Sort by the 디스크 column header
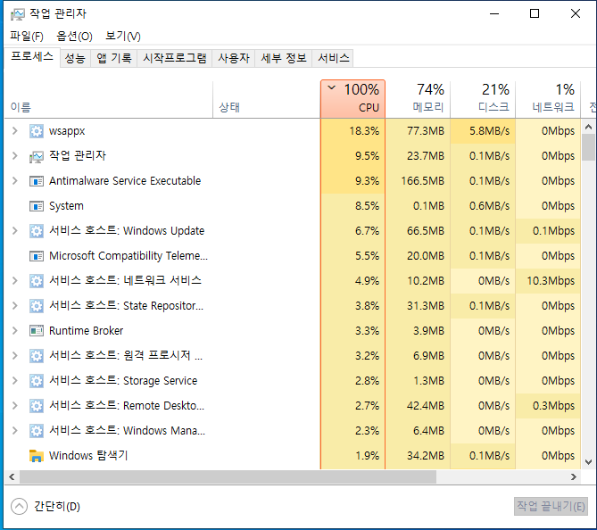 (483, 99)
